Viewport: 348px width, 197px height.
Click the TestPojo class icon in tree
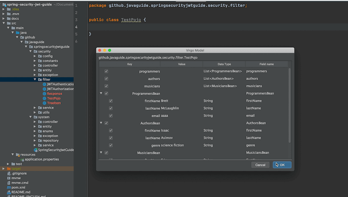click(x=44, y=98)
